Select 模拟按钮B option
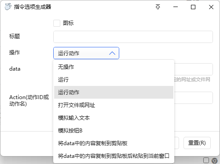Viewport: 220px width, 164px height. coord(114,130)
